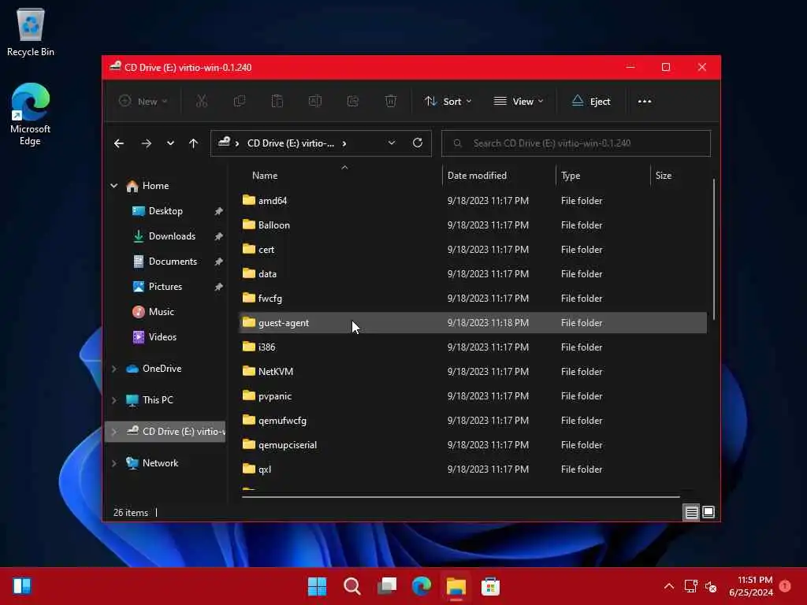The image size is (807, 605).
Task: Go forward with the right arrow
Action: [146, 143]
